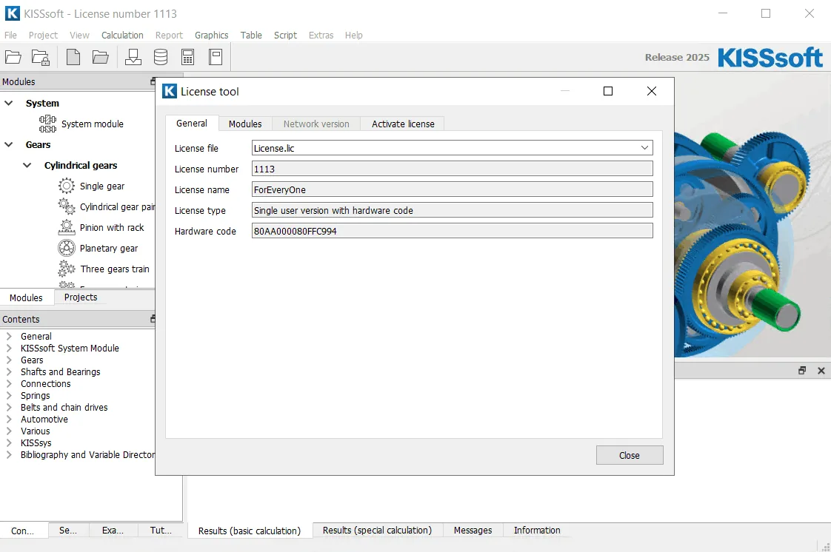Image resolution: width=831 pixels, height=552 pixels.
Task: Open the Tut... bottom tab
Action: pyautogui.click(x=161, y=530)
